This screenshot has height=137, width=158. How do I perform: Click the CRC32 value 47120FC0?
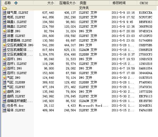pos(146,36)
